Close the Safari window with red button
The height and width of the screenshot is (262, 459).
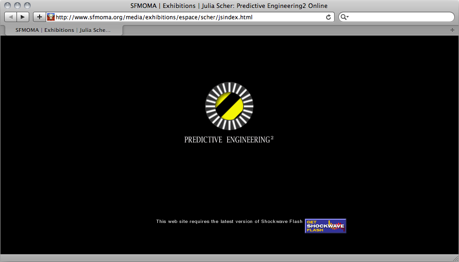click(8, 6)
